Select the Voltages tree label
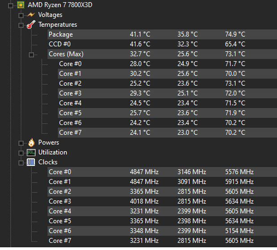277x250 pixels. [x=50, y=15]
